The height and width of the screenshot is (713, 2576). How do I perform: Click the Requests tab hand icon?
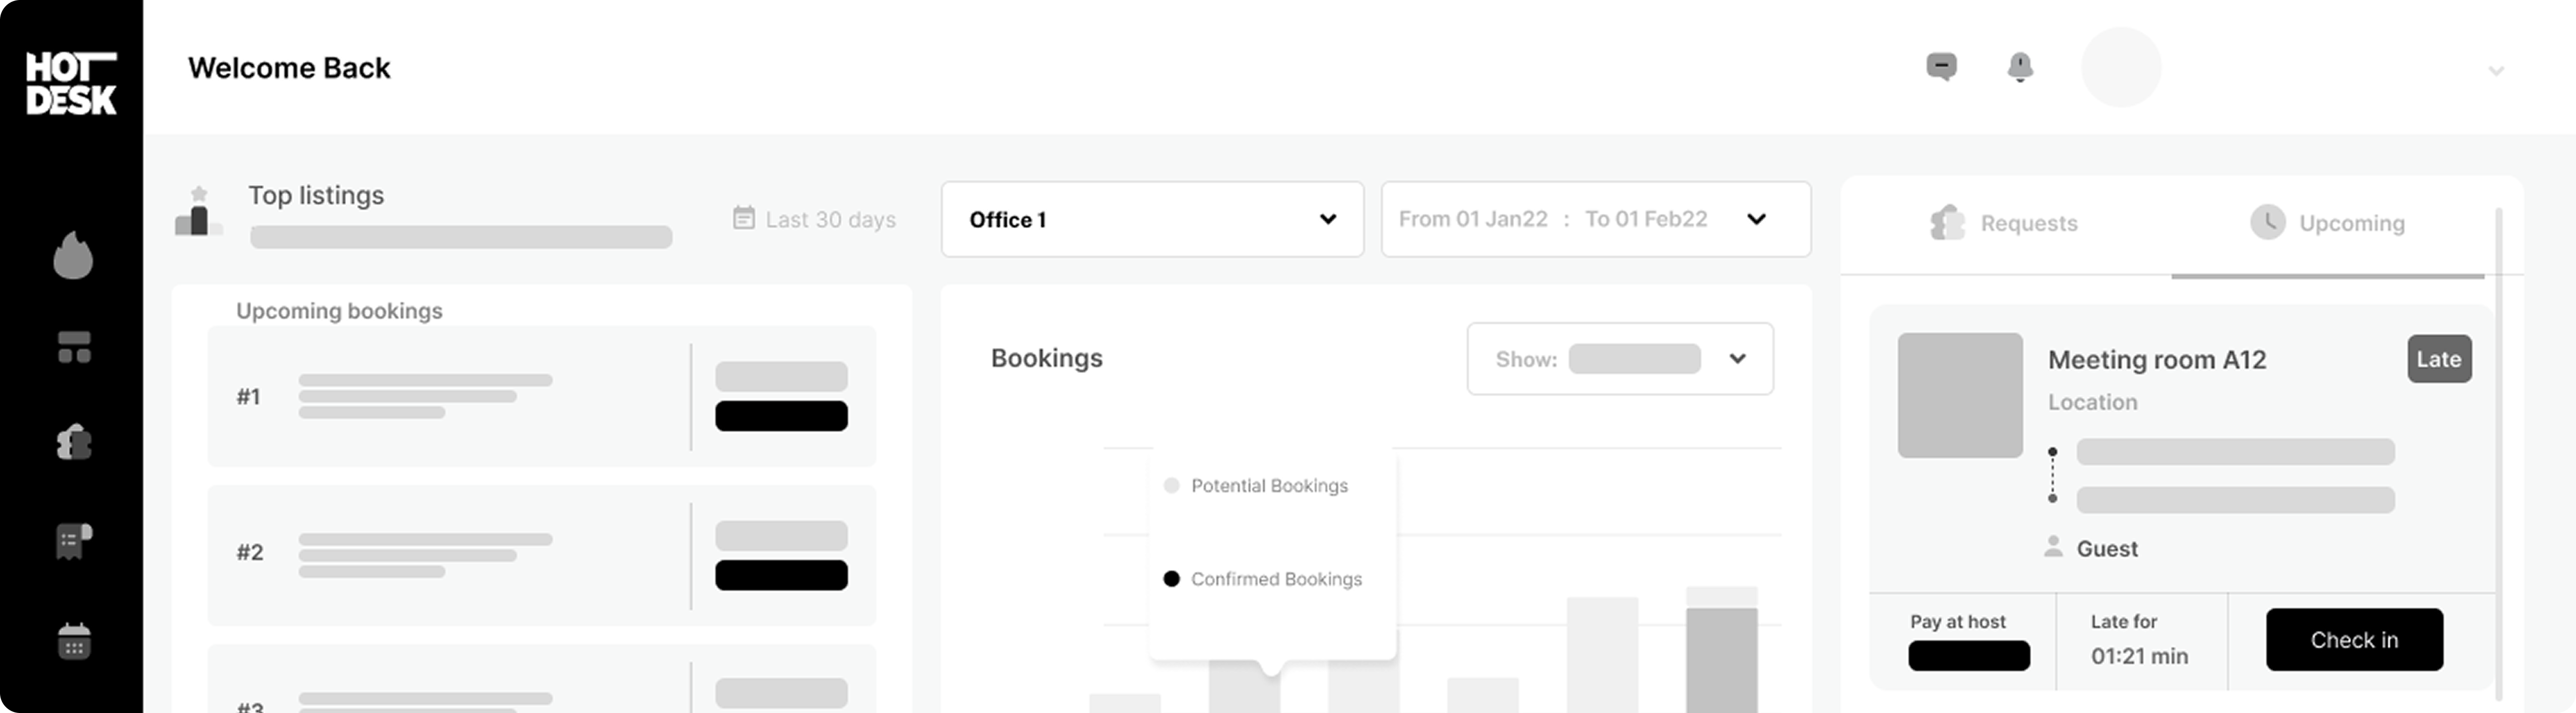[1947, 222]
